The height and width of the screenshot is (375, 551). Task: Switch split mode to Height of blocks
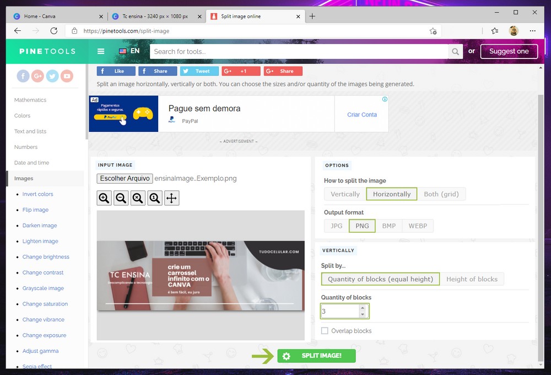click(x=472, y=279)
